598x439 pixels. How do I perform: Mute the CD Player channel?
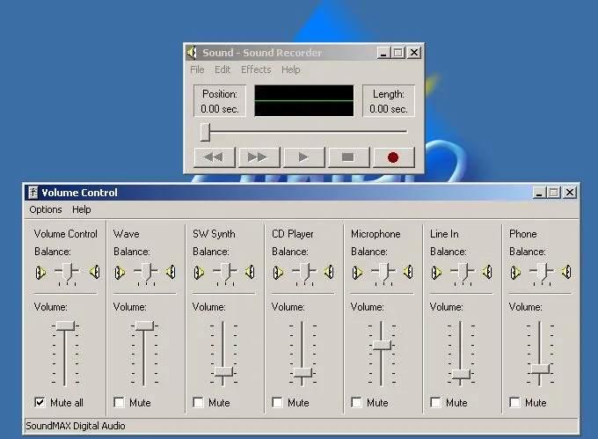277,402
